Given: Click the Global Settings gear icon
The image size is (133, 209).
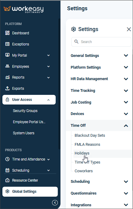Looking at the screenshot, I should (x=7, y=192).
